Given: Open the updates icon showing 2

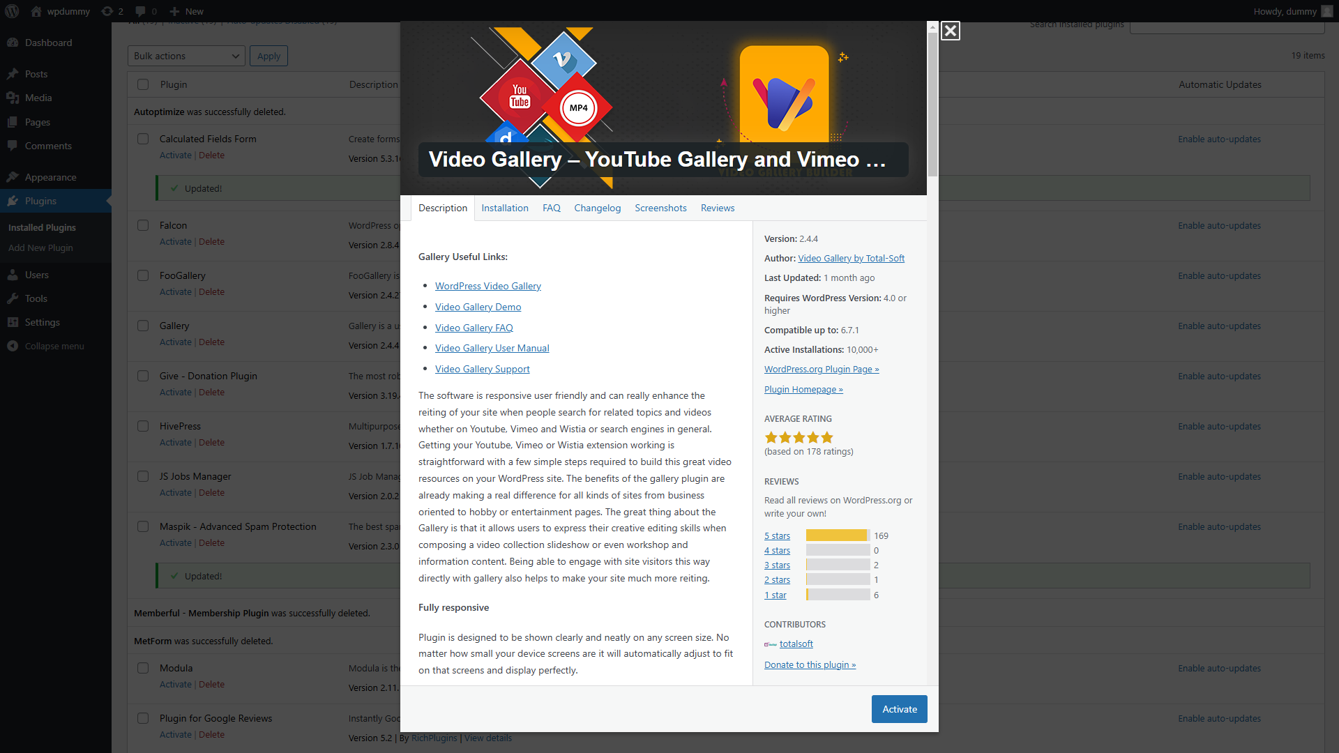Looking at the screenshot, I should point(107,11).
